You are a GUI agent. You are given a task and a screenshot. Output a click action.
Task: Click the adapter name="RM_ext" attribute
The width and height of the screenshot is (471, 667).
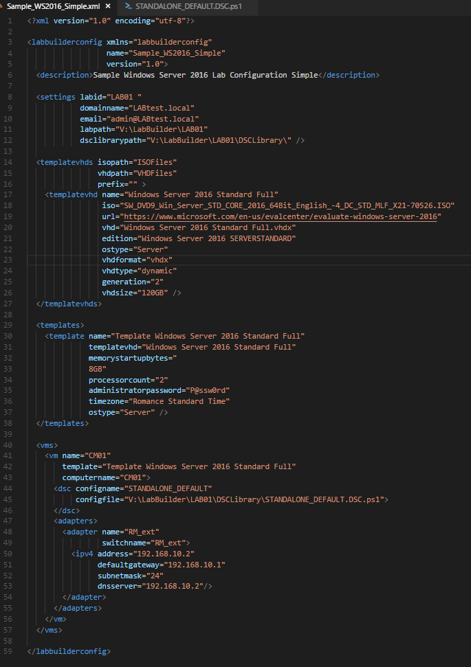[x=131, y=532]
